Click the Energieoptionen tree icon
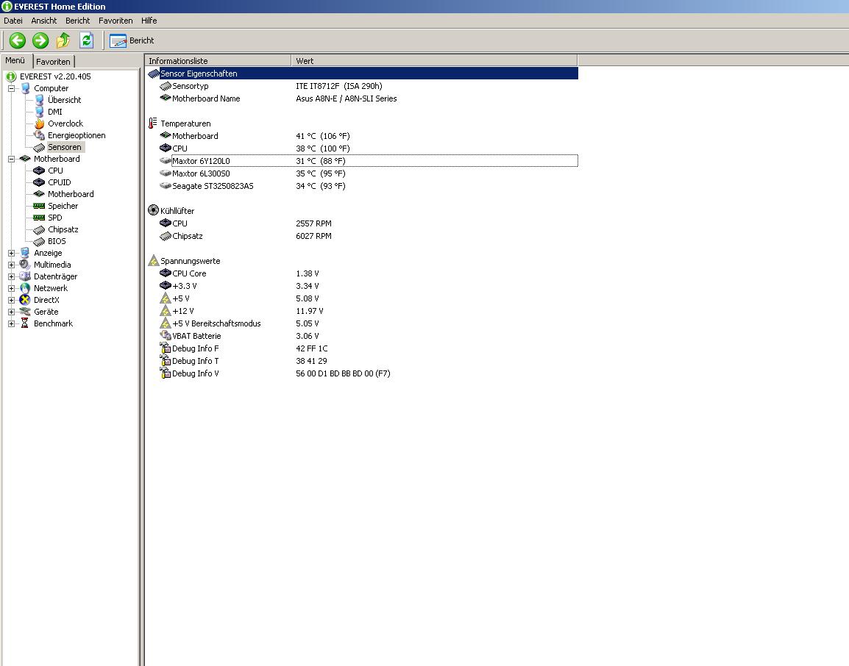Image resolution: width=849 pixels, height=666 pixels. pyautogui.click(x=40, y=135)
